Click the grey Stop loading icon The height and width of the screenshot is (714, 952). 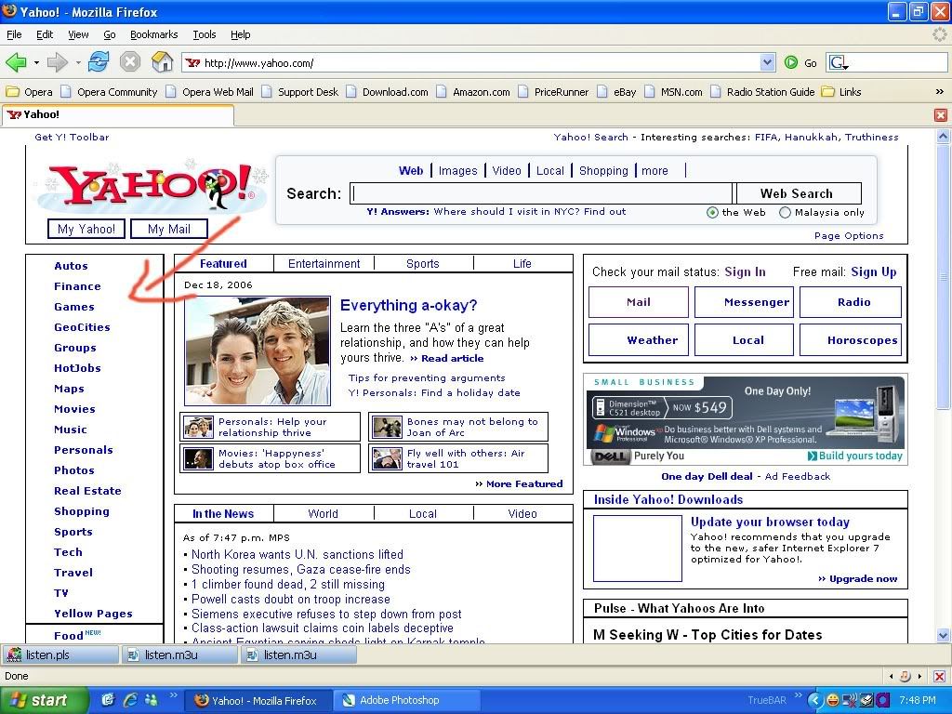click(x=130, y=62)
